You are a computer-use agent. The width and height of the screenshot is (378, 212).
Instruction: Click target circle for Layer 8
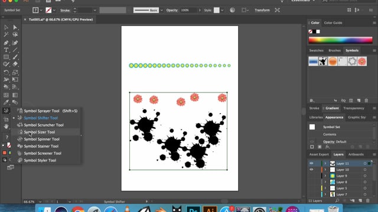pos(365,182)
